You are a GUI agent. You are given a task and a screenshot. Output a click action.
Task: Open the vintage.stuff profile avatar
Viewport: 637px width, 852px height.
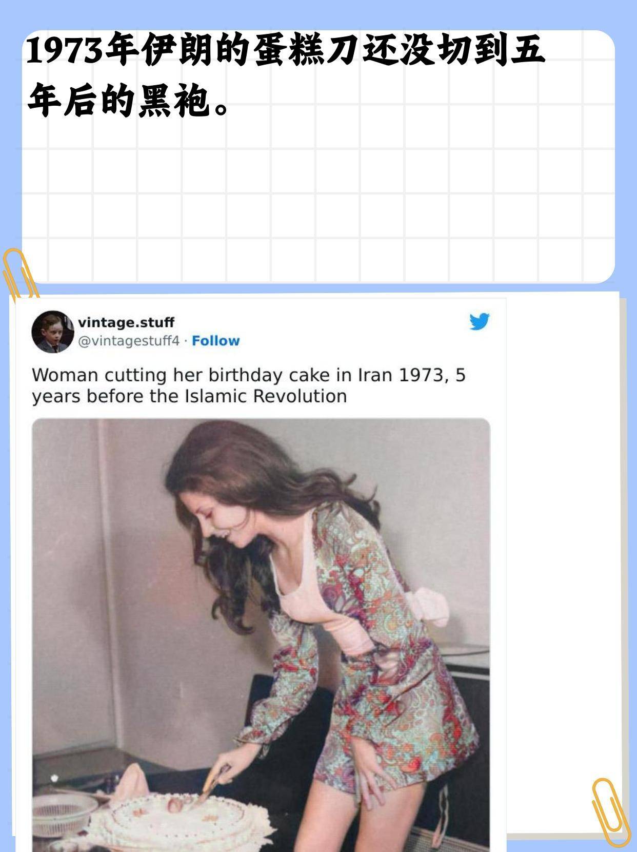click(x=53, y=332)
